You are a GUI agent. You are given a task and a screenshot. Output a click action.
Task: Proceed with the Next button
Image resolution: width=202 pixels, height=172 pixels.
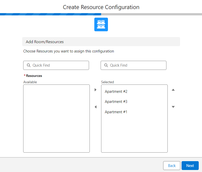[x=190, y=166]
